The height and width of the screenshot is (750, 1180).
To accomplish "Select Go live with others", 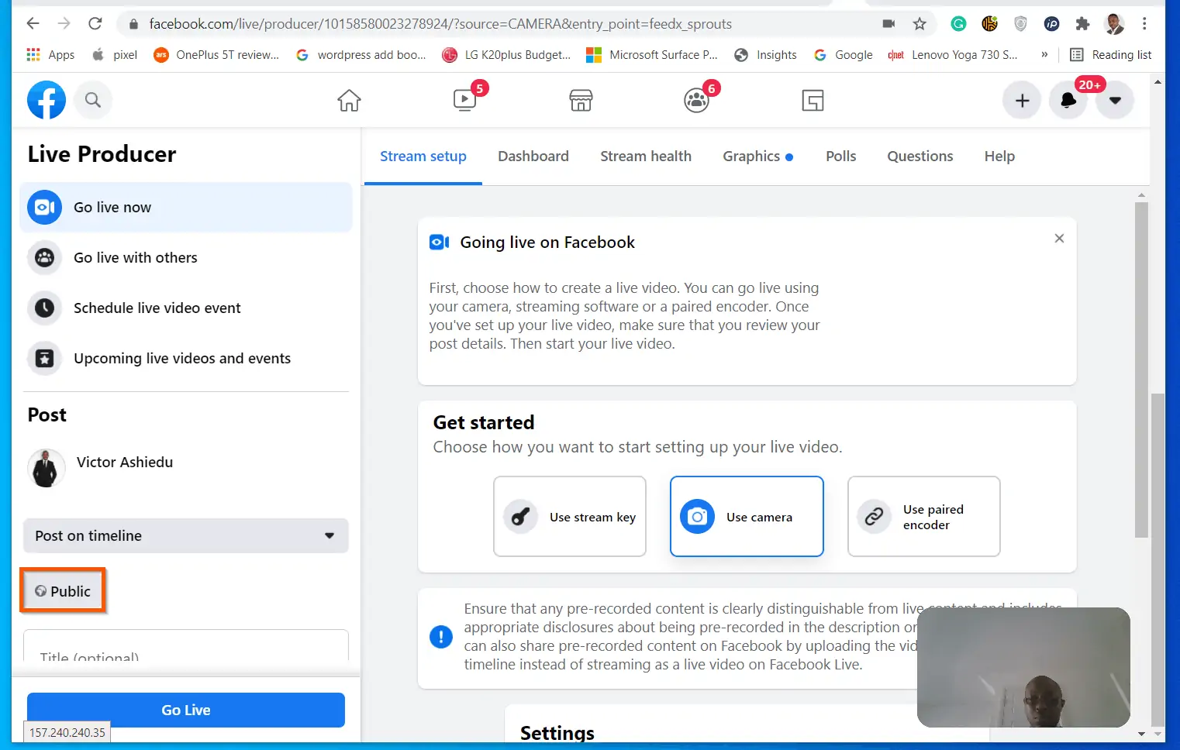I will (186, 257).
